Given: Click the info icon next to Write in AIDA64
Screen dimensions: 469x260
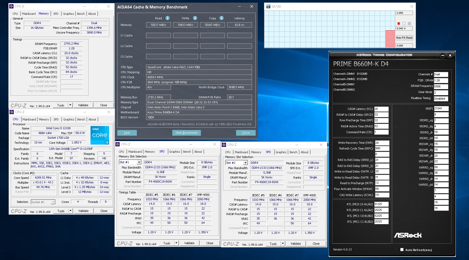Looking at the screenshot, I should [195, 18].
